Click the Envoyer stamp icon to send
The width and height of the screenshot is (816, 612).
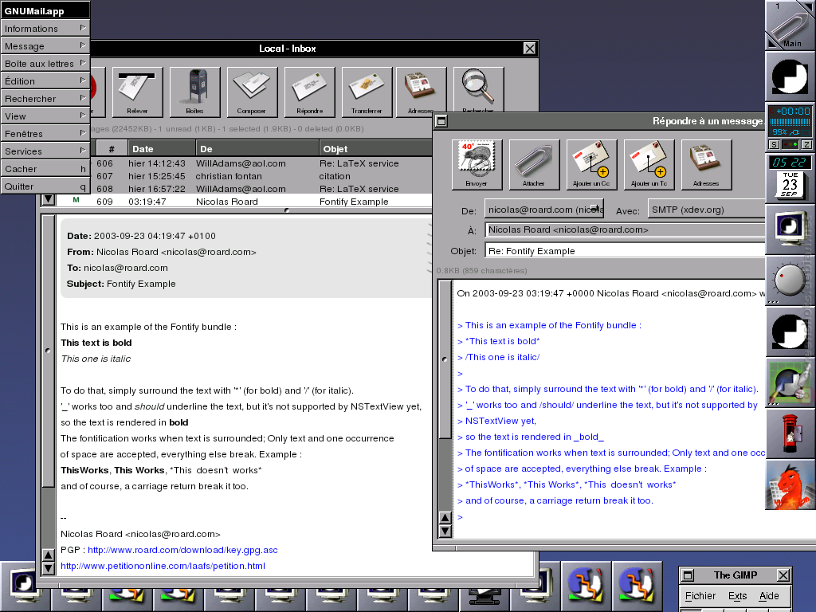tap(477, 164)
